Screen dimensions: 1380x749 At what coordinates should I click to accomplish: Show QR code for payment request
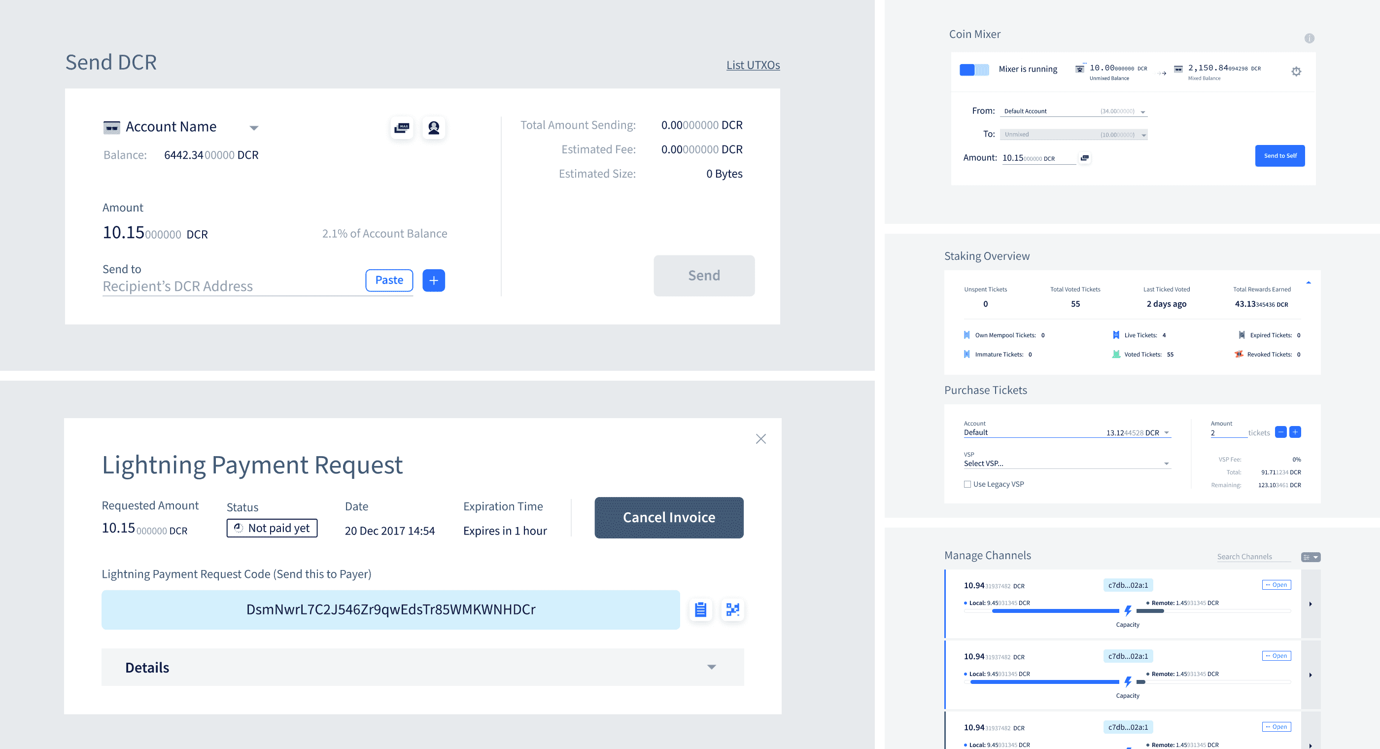tap(732, 609)
